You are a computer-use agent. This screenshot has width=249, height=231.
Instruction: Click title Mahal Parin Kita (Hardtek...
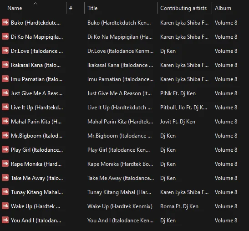click(x=120, y=122)
